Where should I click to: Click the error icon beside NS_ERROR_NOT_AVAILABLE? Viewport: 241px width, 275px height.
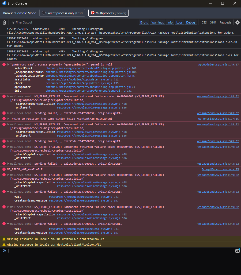pos(4,169)
